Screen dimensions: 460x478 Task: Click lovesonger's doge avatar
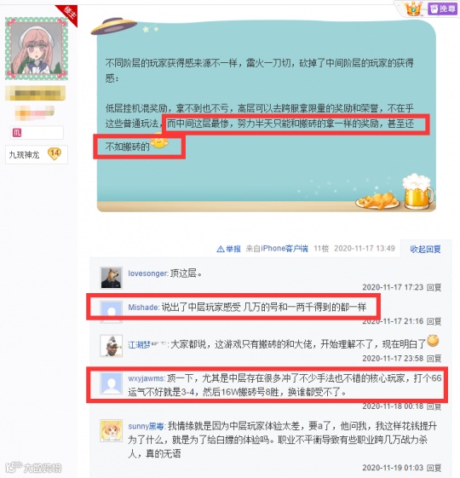coord(112,278)
